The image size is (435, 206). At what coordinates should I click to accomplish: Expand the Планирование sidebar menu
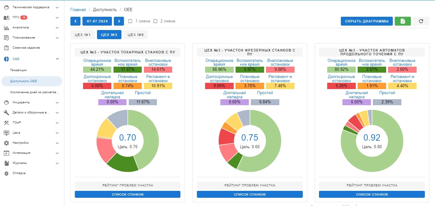[x=57, y=38]
